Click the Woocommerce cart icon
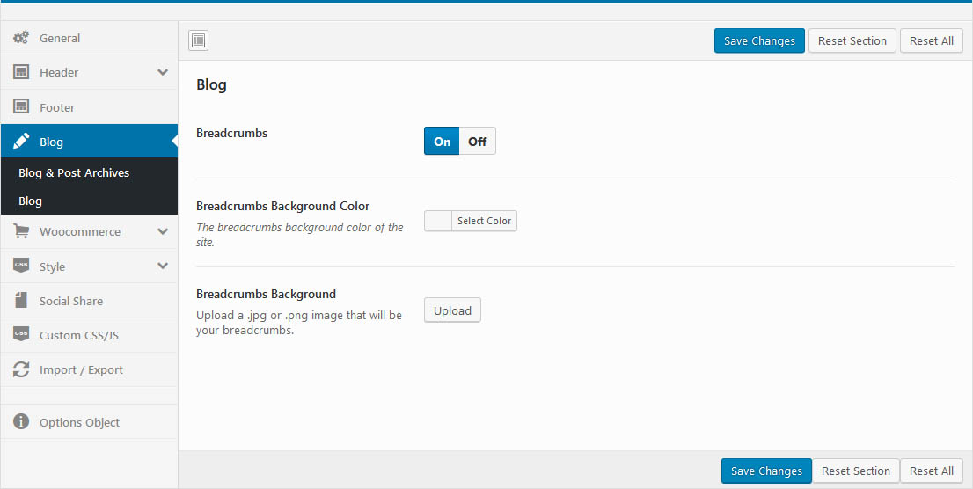Screen dimensions: 973x489 point(21,231)
